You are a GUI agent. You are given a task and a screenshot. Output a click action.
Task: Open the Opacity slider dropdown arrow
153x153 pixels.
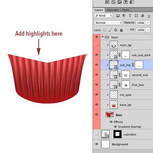pos(148,23)
